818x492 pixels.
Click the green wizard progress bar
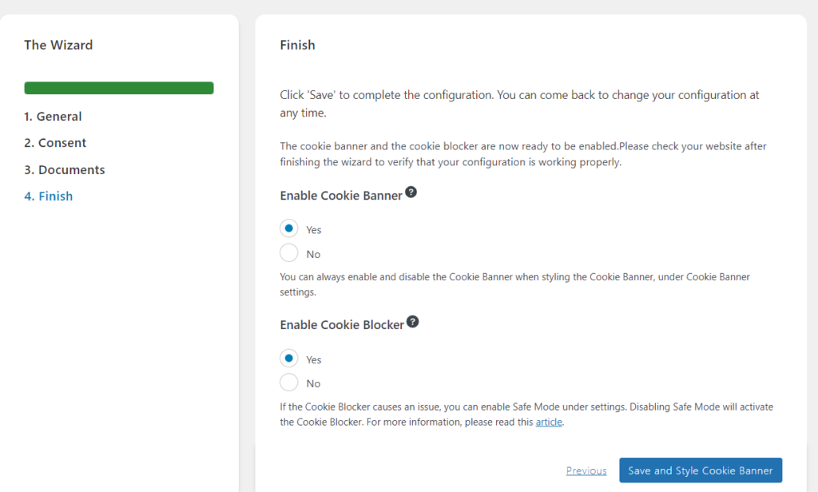pos(119,88)
